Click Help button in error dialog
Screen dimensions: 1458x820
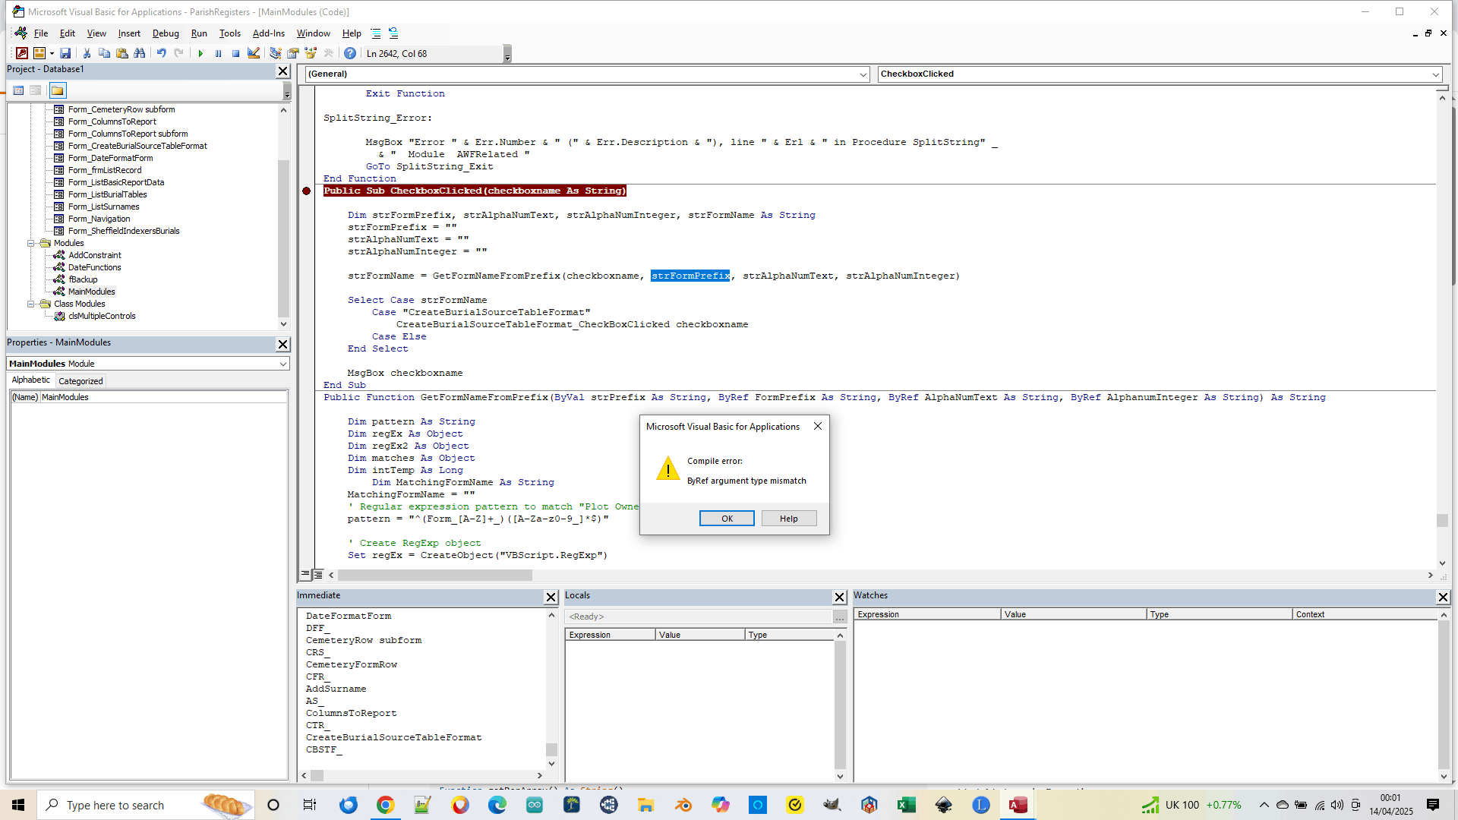[x=787, y=519]
